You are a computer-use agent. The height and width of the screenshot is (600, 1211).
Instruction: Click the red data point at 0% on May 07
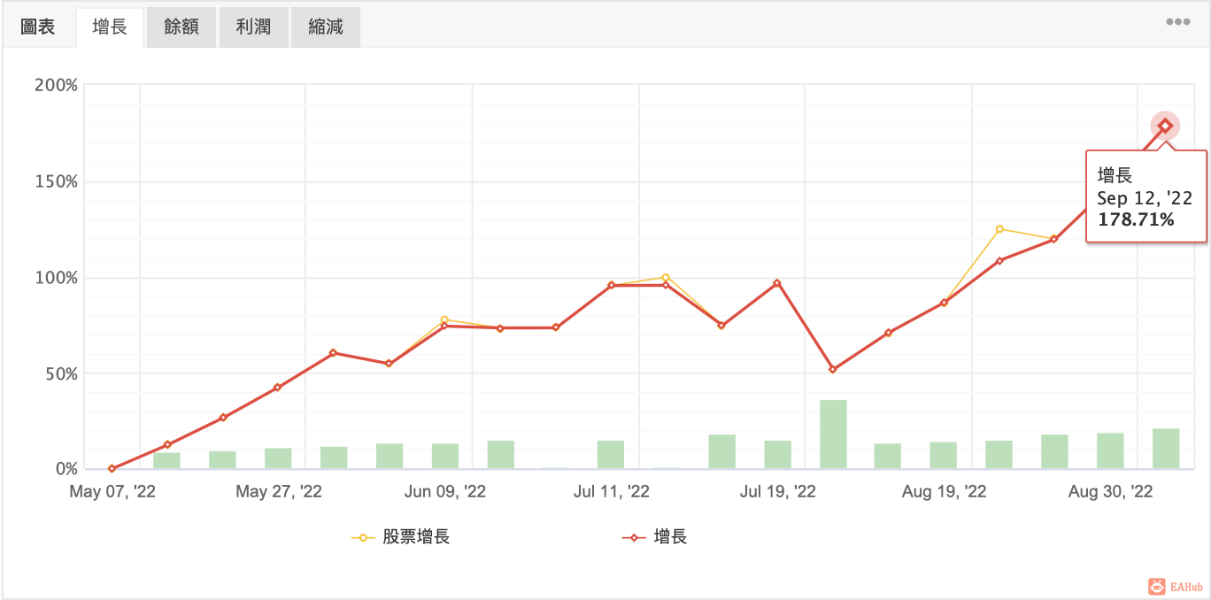[112, 468]
